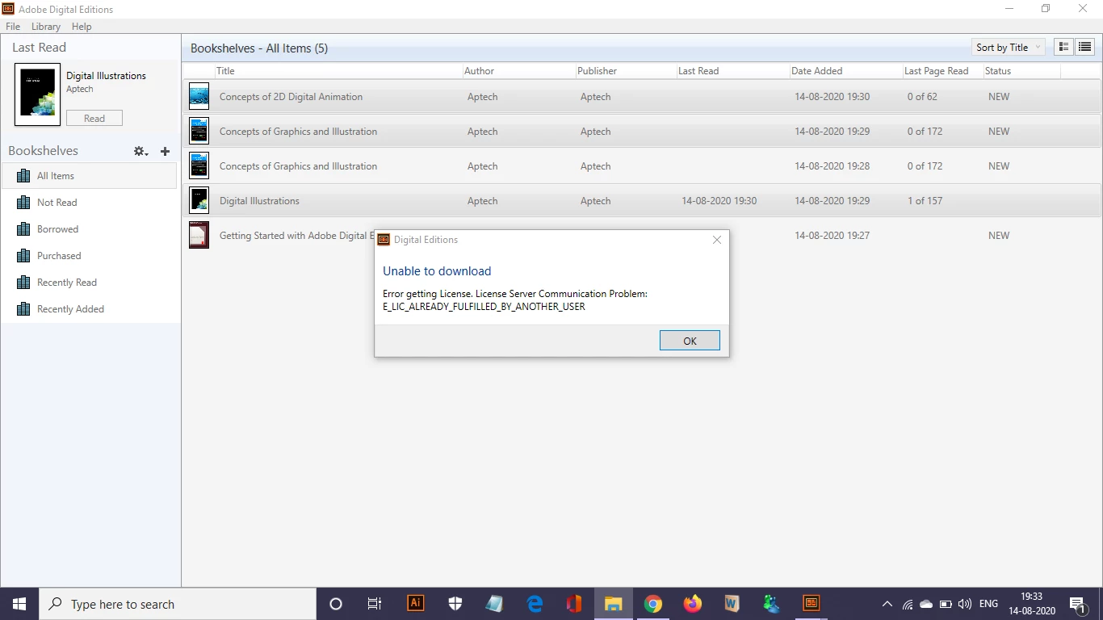Open the notification center icon
The height and width of the screenshot is (620, 1103).
coord(1077,605)
